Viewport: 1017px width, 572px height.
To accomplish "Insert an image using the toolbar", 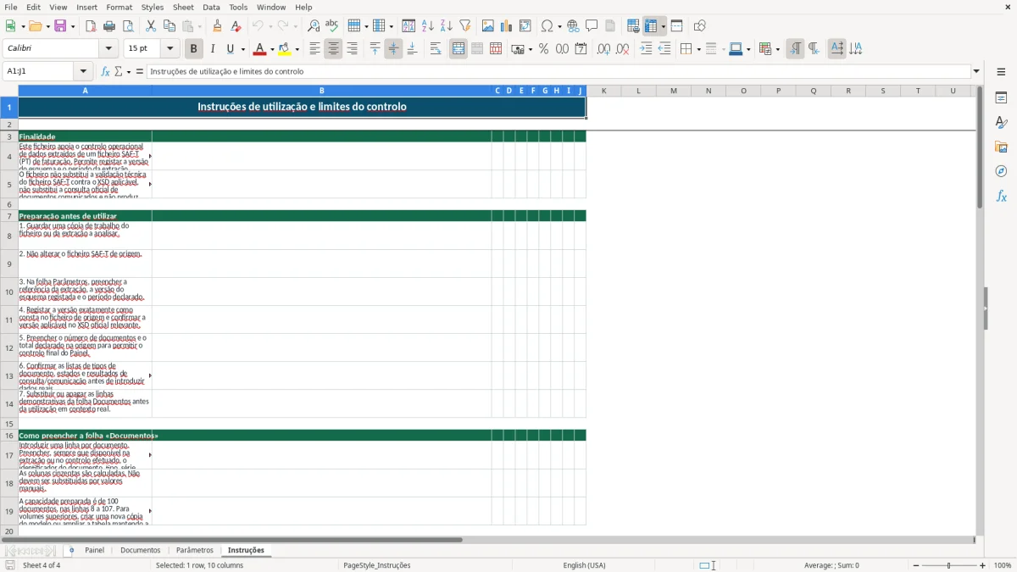I will (488, 26).
